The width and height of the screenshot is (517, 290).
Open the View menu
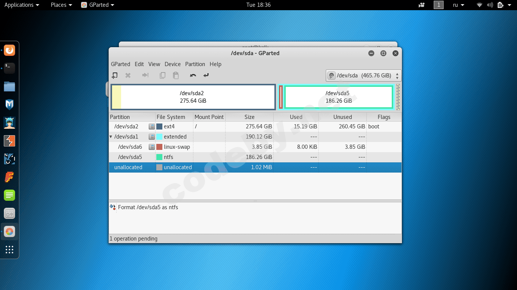[154, 64]
